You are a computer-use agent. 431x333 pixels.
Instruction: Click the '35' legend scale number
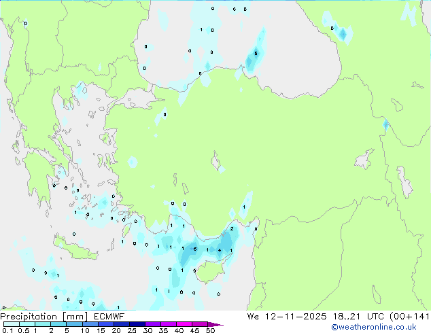(163, 330)
